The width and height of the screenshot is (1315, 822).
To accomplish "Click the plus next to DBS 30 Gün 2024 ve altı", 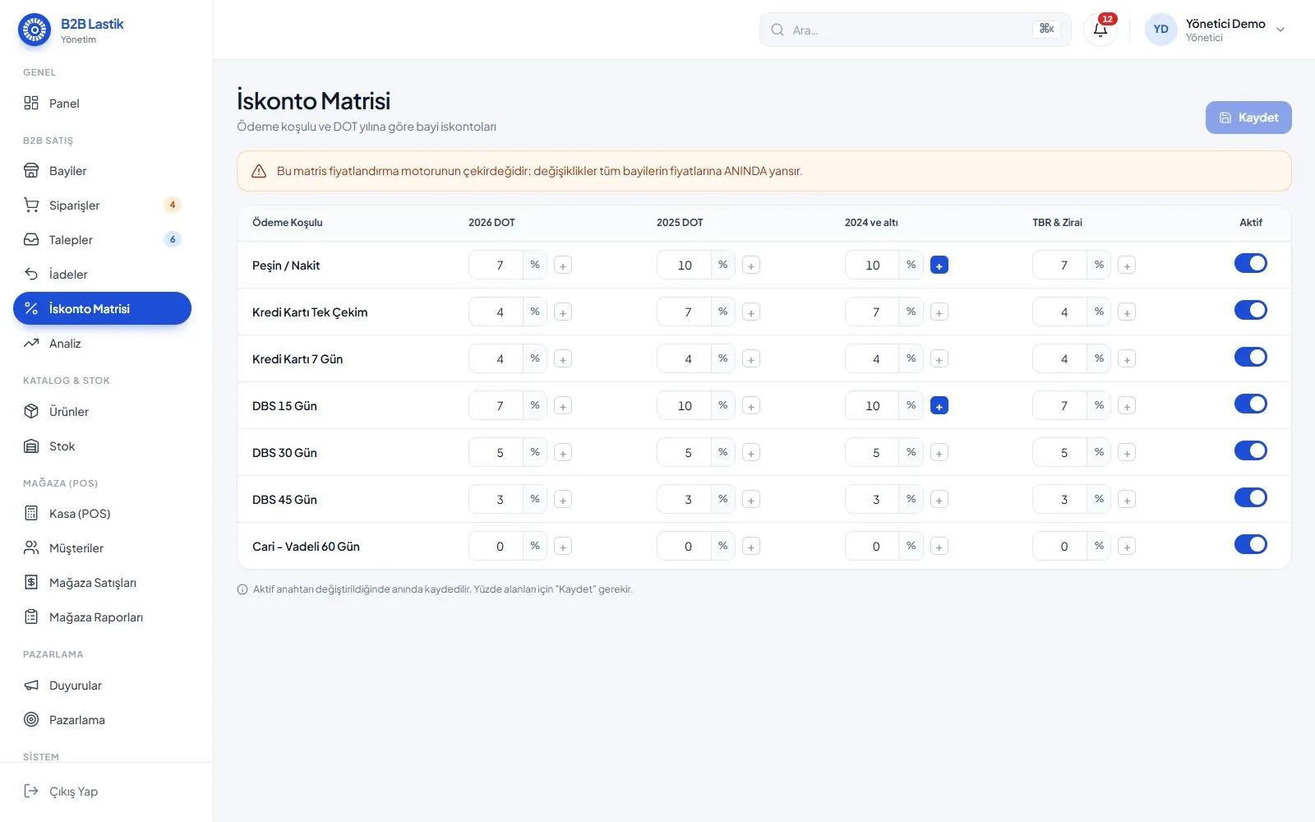I will pyautogui.click(x=939, y=453).
